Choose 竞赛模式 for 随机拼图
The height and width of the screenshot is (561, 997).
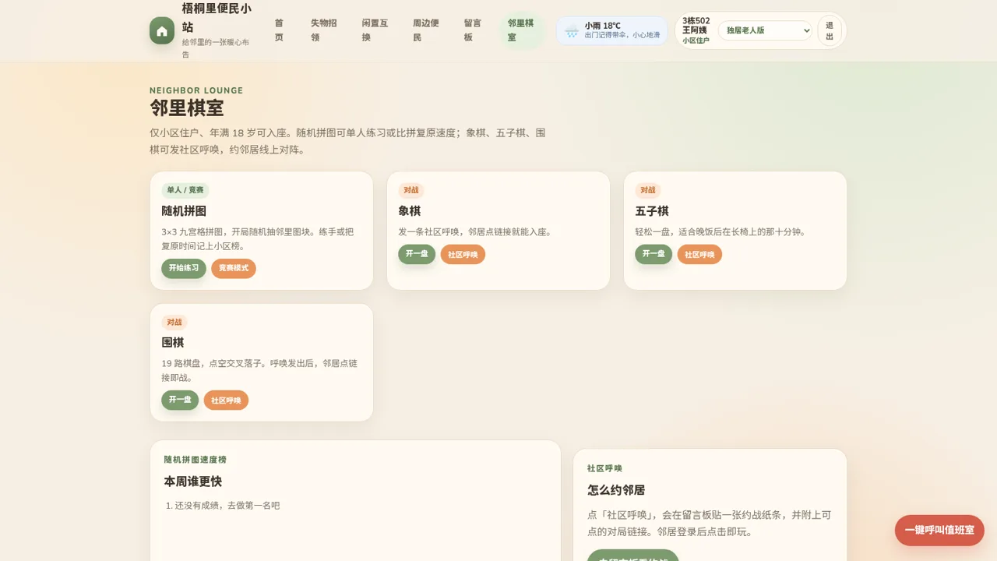coord(234,268)
